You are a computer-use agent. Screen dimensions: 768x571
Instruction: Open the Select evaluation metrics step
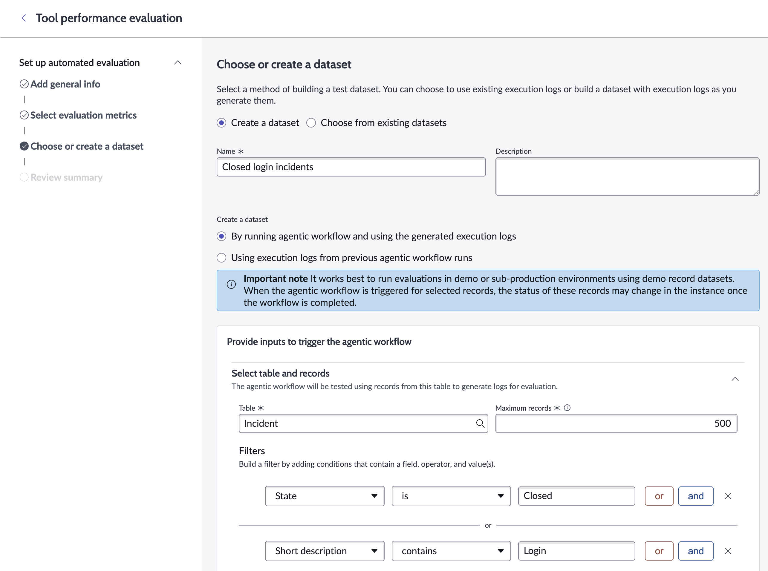(x=83, y=115)
